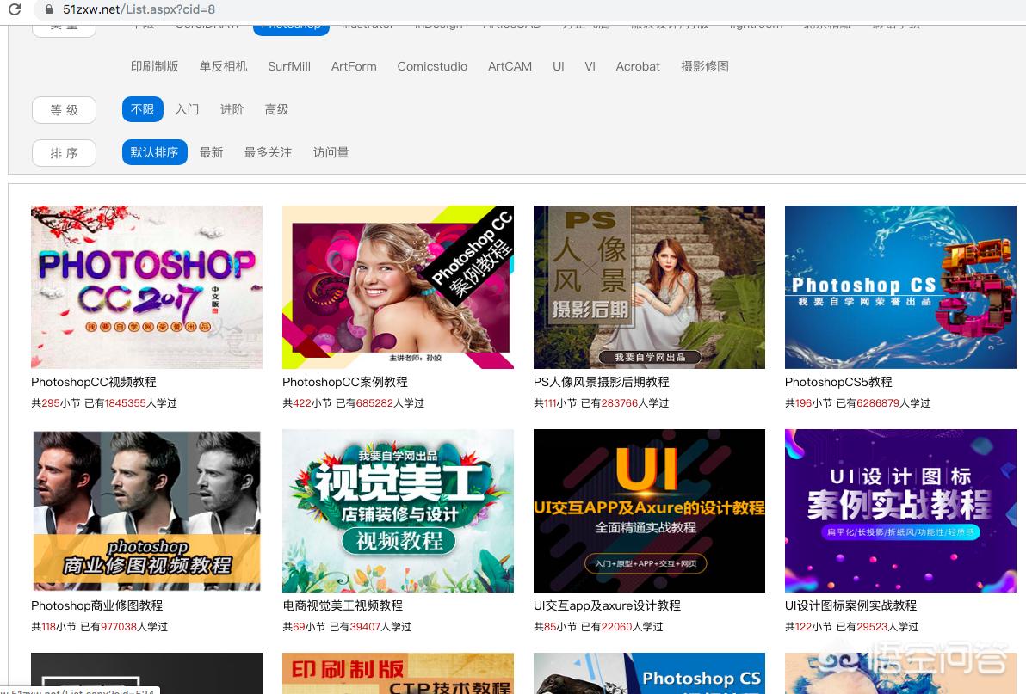Sort courses by 最多关注
The width and height of the screenshot is (1026, 694).
(269, 152)
